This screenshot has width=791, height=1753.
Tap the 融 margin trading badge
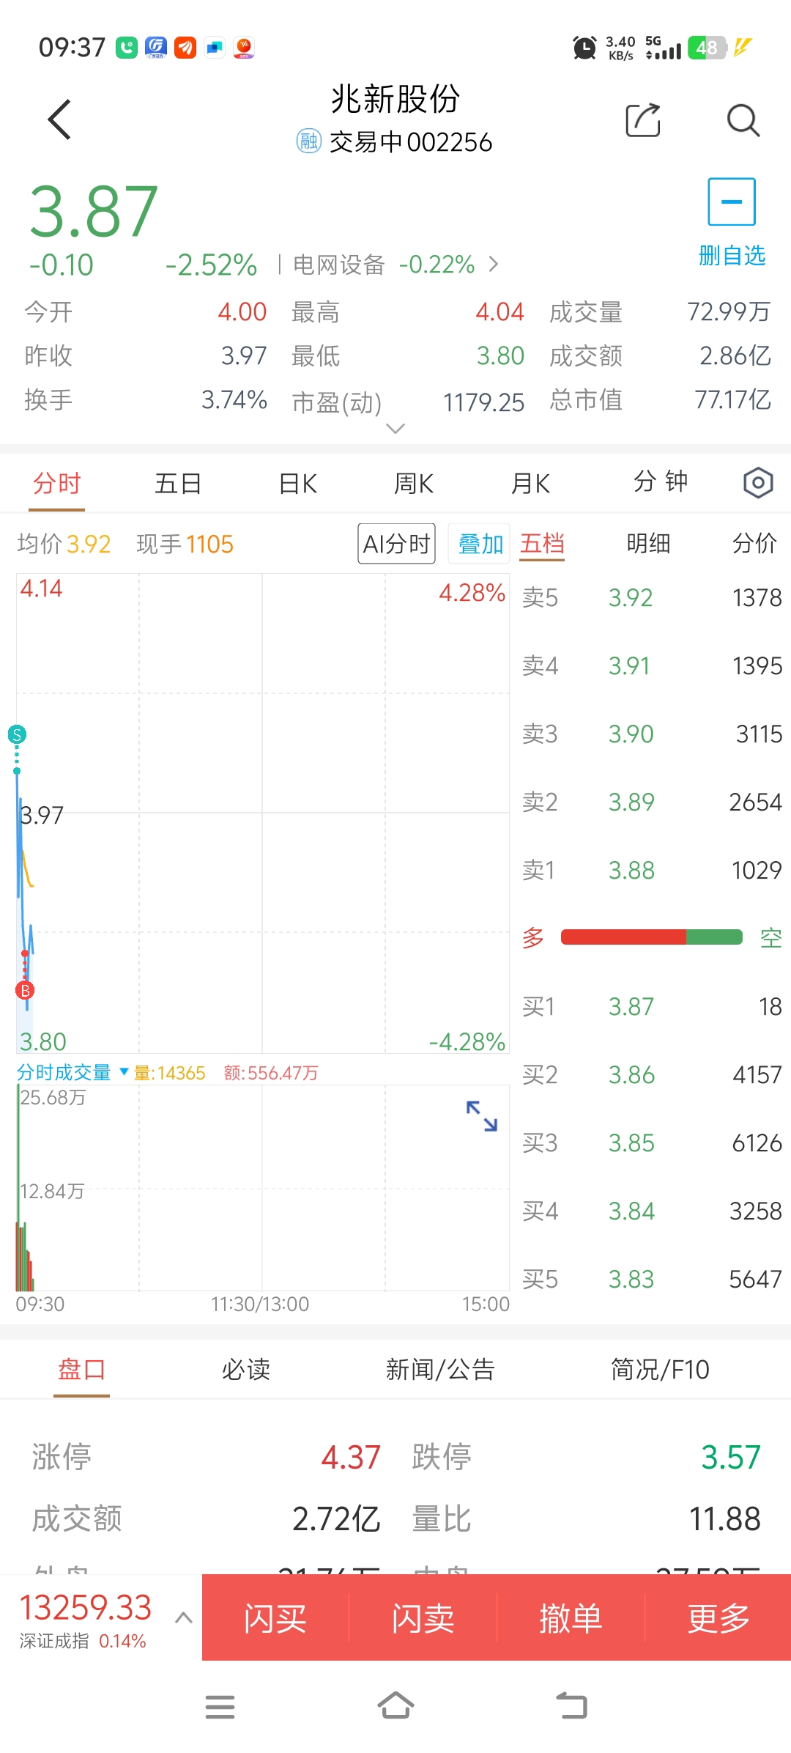pyautogui.click(x=308, y=141)
